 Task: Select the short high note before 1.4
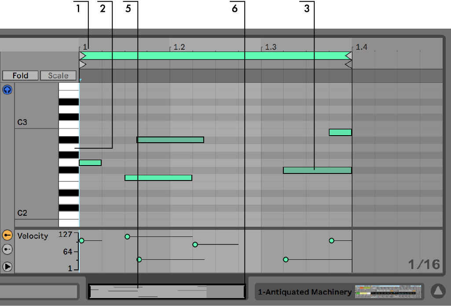coord(340,133)
